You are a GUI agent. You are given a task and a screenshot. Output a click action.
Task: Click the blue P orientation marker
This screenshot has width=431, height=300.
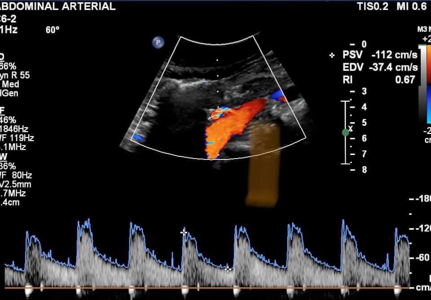tap(158, 43)
